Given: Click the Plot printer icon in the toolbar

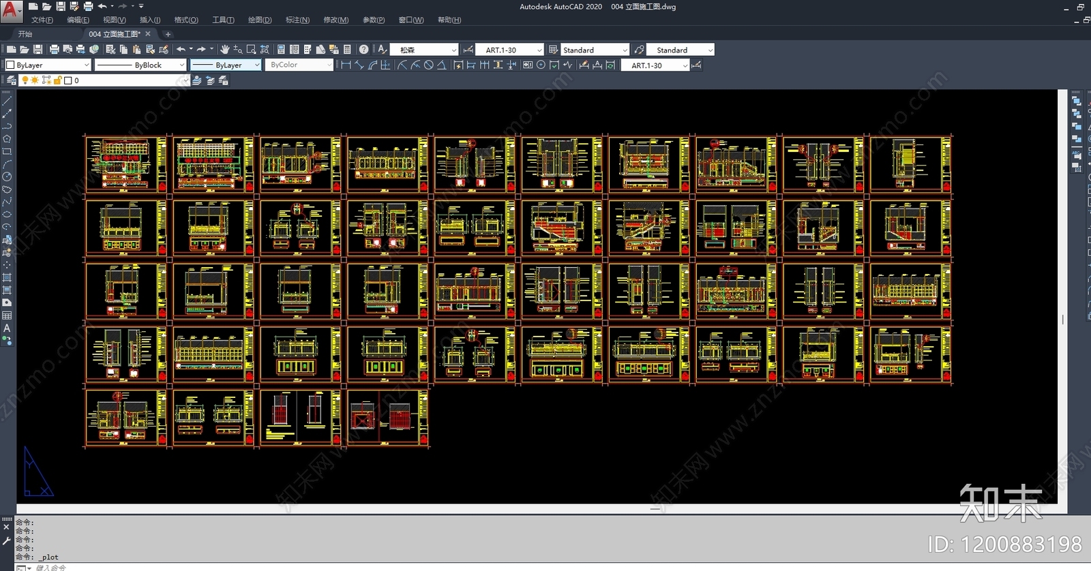Looking at the screenshot, I should click(x=55, y=49).
